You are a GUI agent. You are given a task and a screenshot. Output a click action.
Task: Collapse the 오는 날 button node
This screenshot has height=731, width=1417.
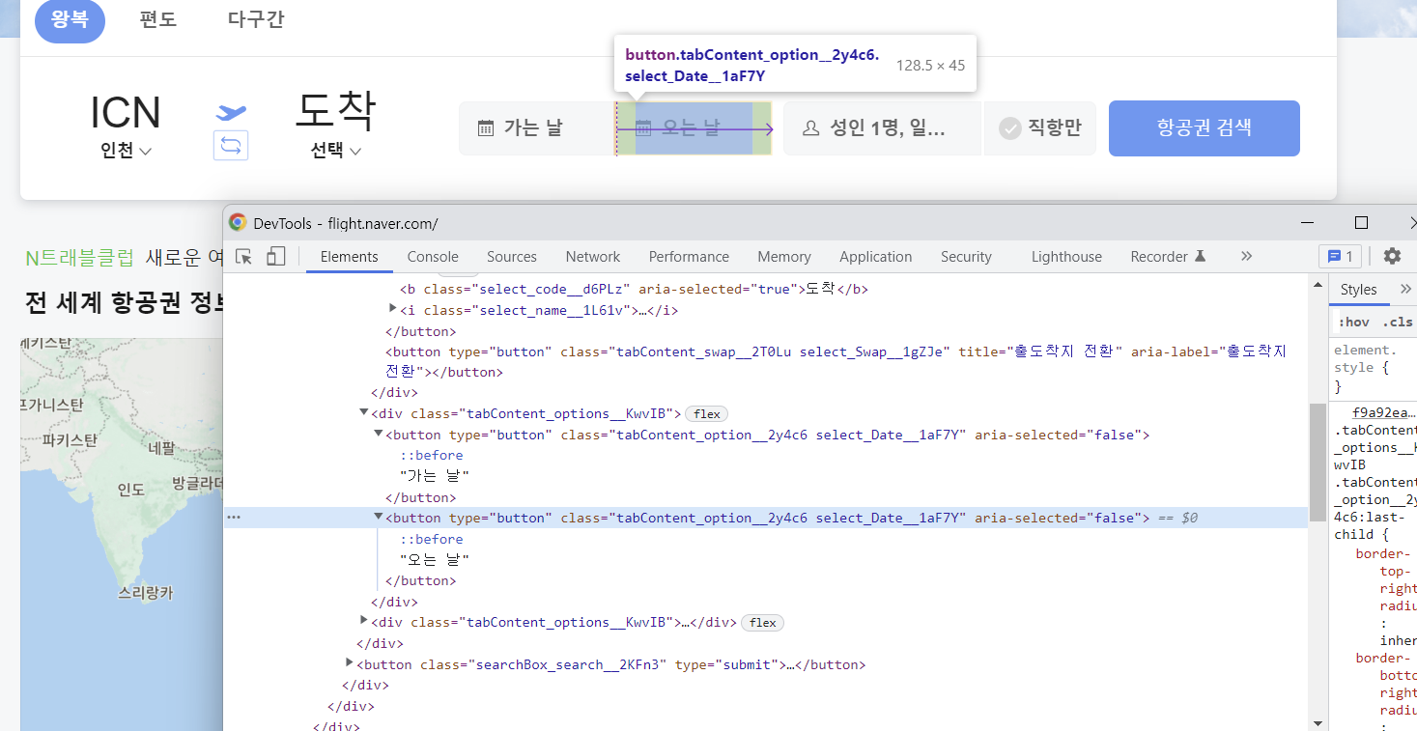point(379,517)
